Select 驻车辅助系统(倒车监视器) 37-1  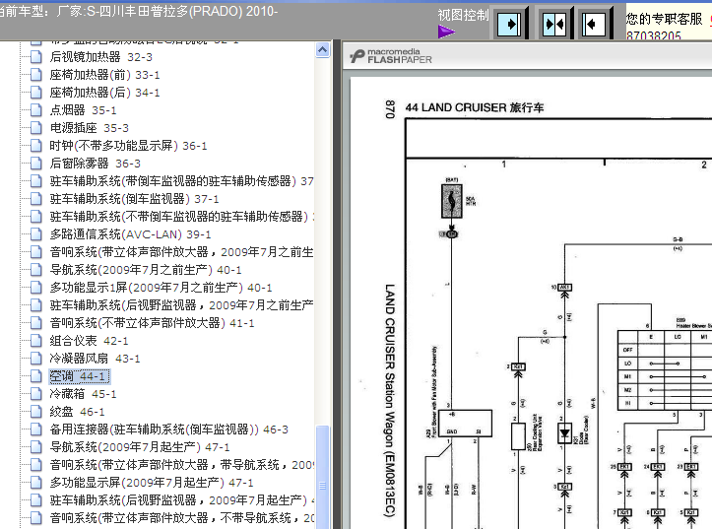134,199
